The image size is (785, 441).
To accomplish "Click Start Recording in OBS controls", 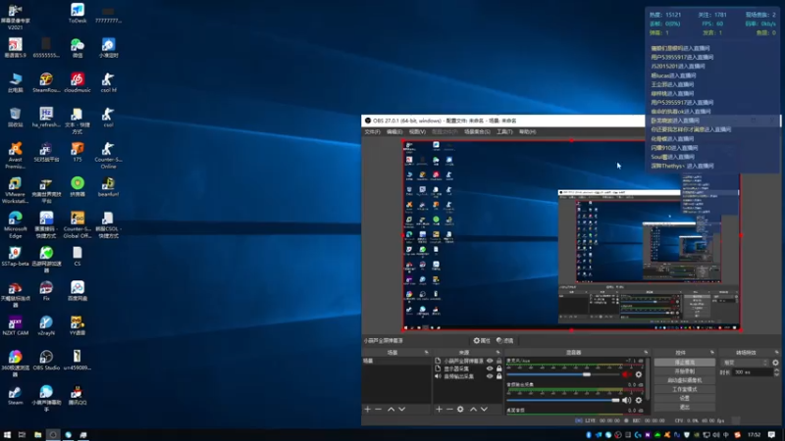I will click(684, 371).
